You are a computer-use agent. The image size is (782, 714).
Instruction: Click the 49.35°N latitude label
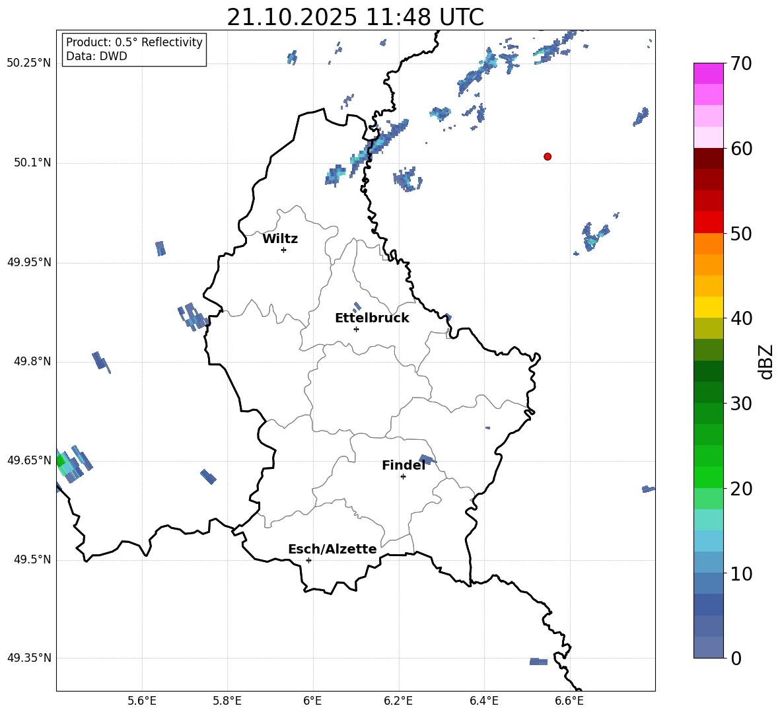(29, 658)
